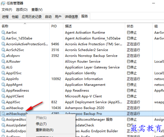Click PID 9496 cell
The width and height of the screenshot is (164, 137).
pyautogui.click(x=55, y=44)
